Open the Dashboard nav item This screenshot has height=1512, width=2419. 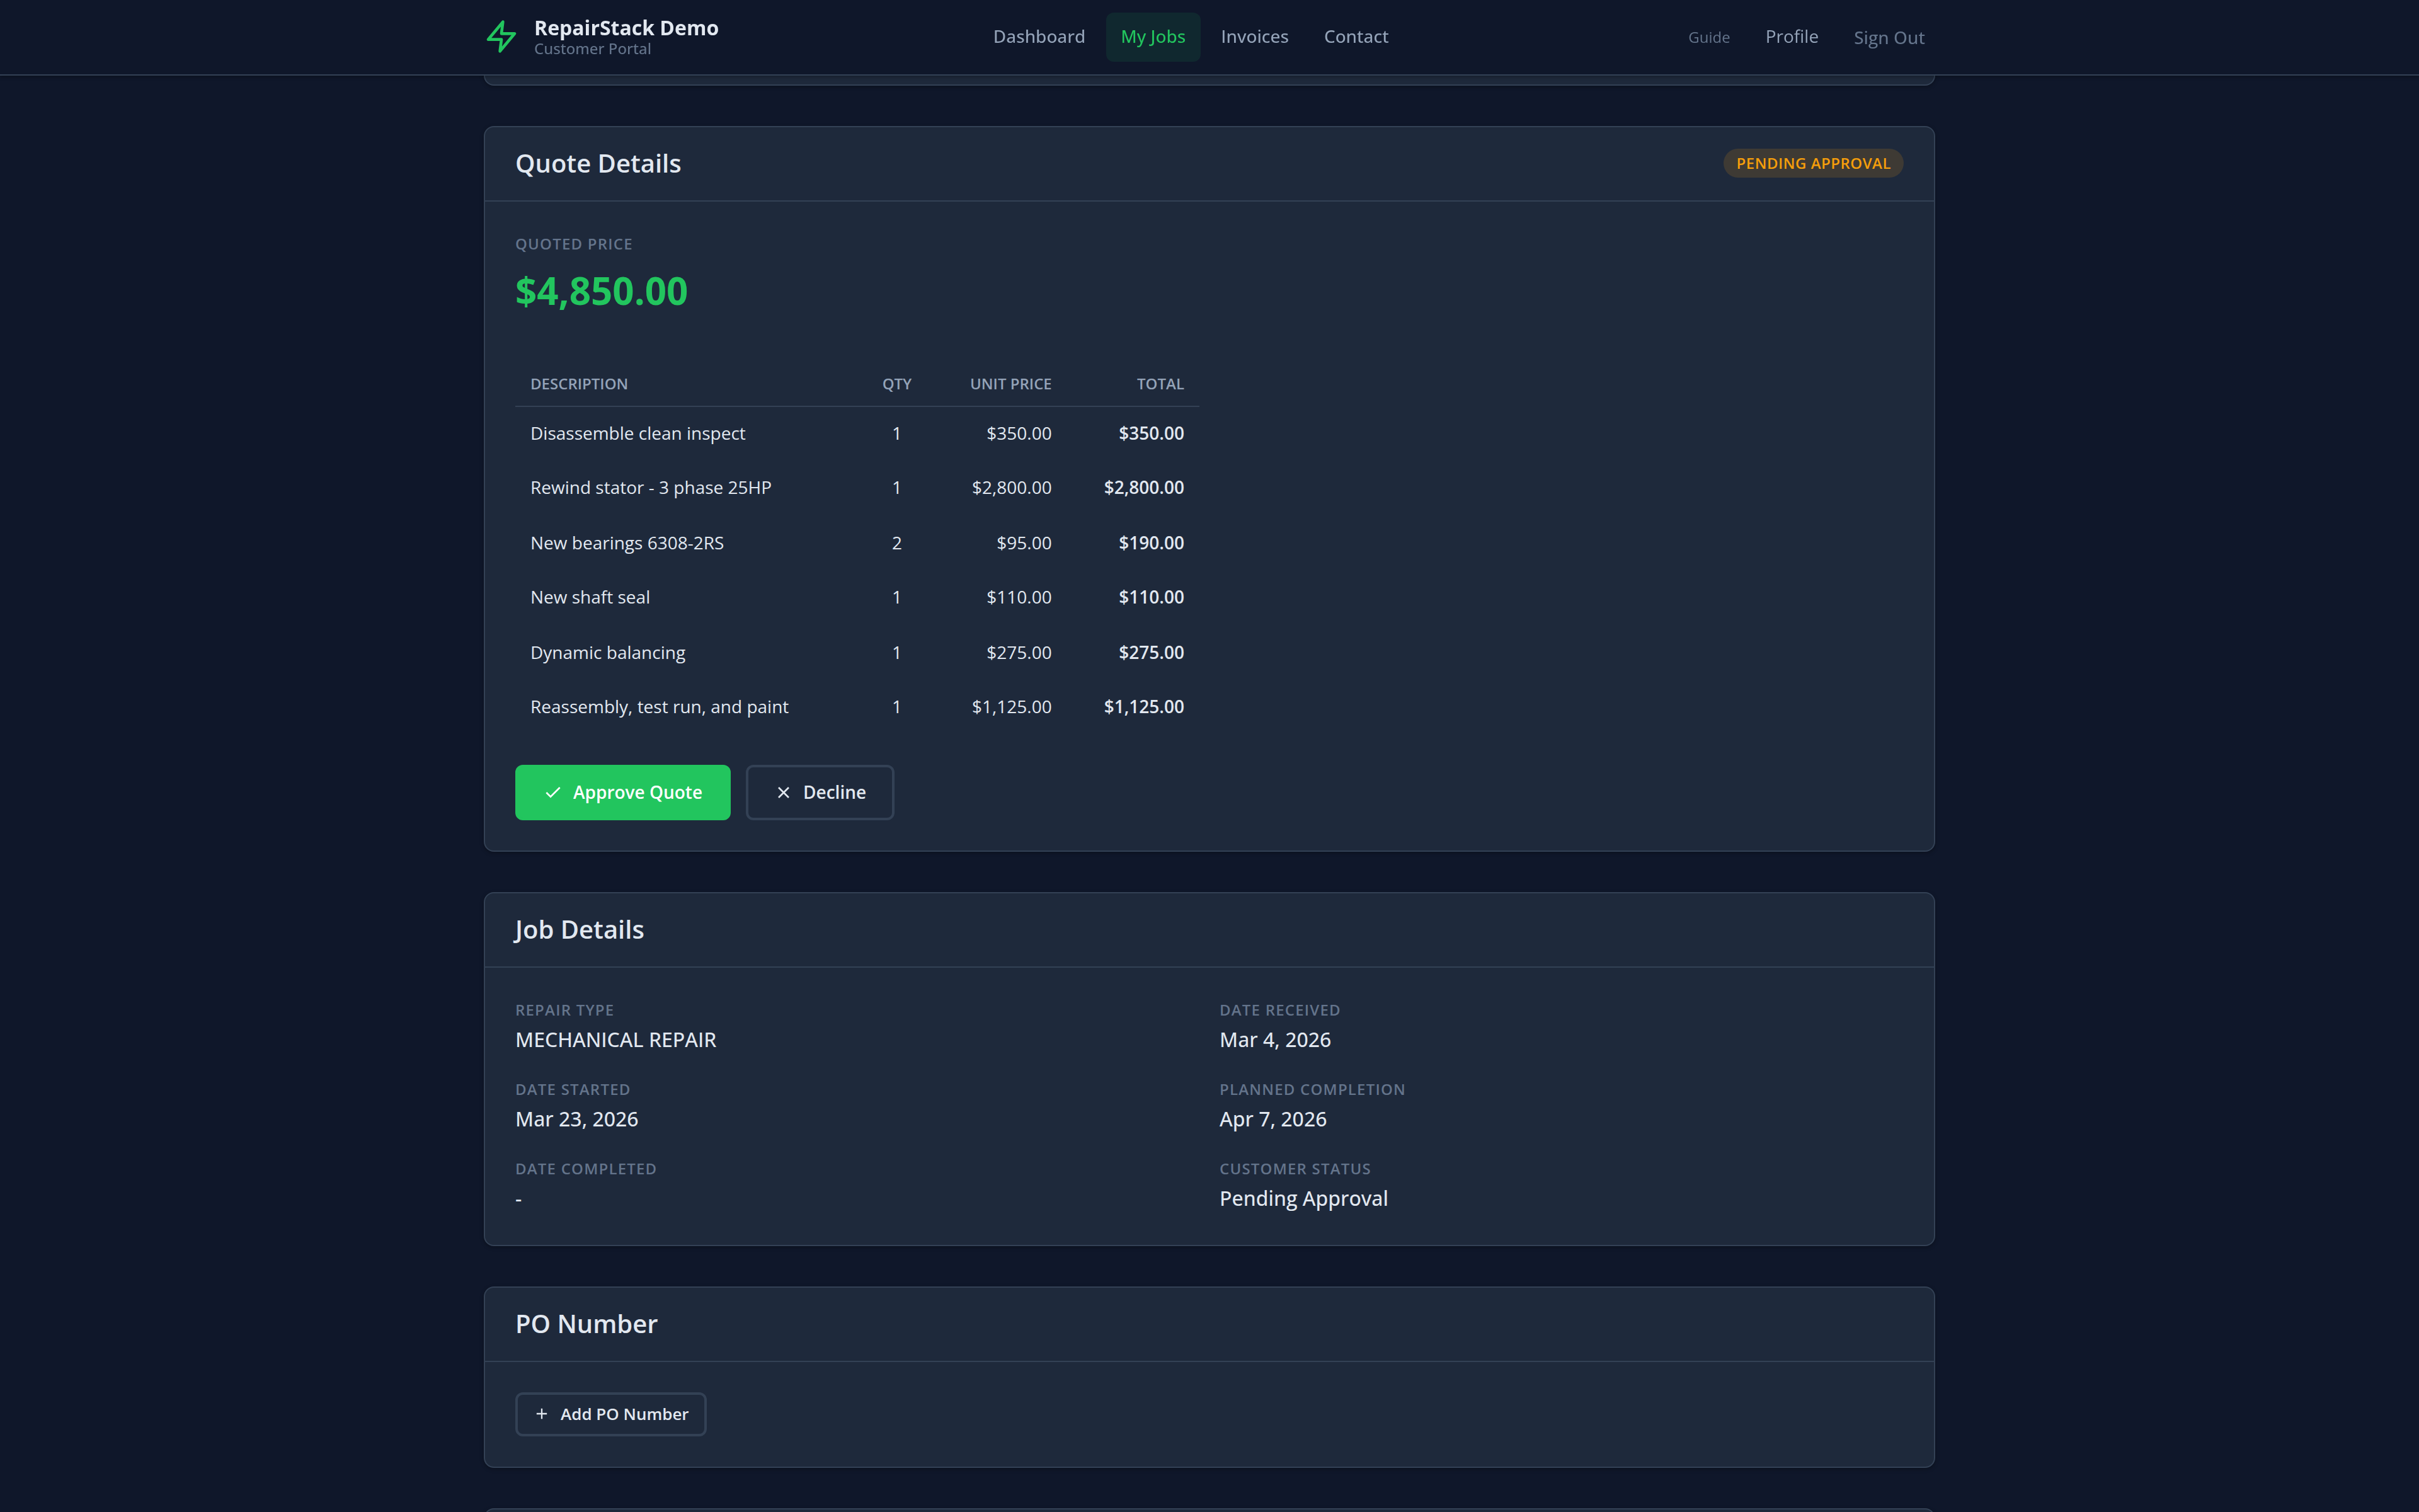pyautogui.click(x=1039, y=37)
